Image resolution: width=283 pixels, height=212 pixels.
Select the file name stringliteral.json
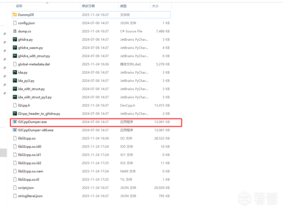[x=30, y=196]
